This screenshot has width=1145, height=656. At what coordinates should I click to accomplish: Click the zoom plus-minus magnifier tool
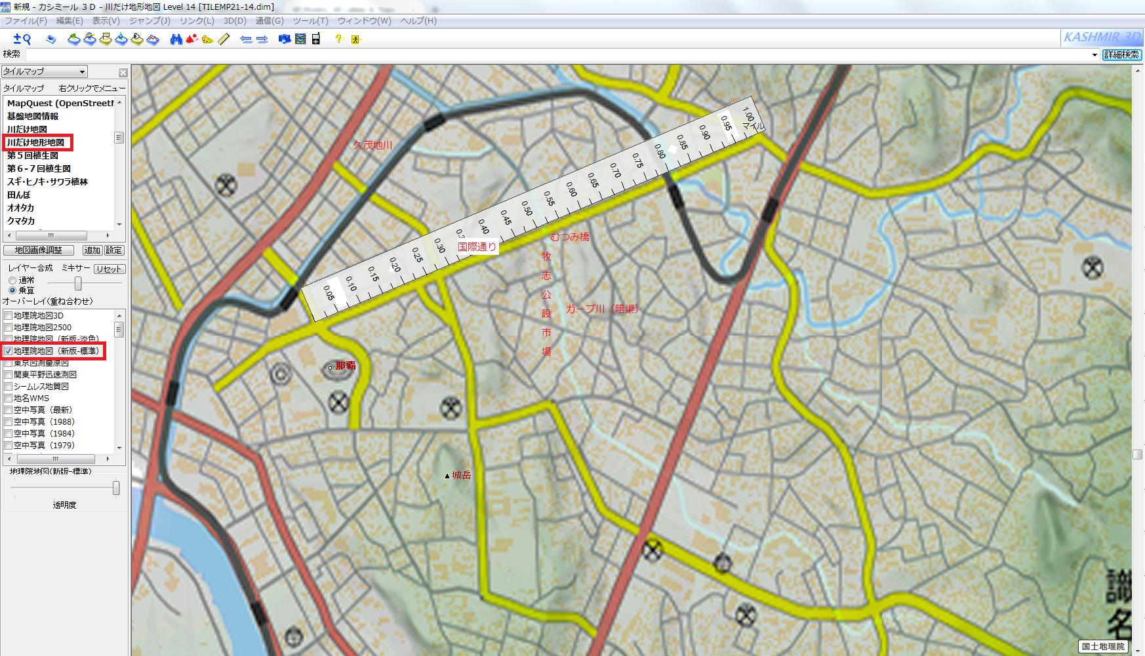point(22,39)
